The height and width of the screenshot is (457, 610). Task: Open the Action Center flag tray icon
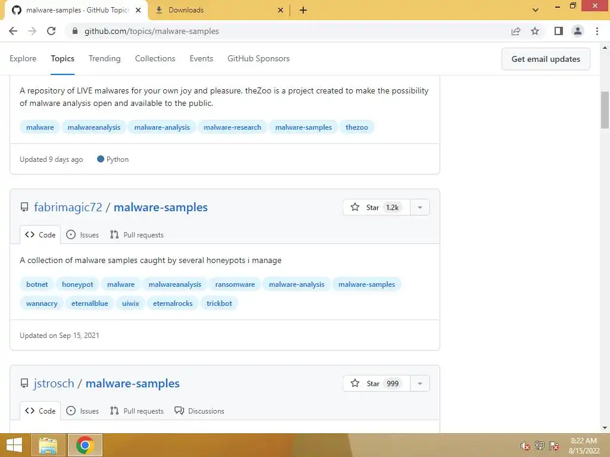click(554, 446)
